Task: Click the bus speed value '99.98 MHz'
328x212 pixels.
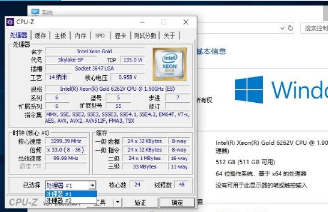Action: tap(66, 158)
